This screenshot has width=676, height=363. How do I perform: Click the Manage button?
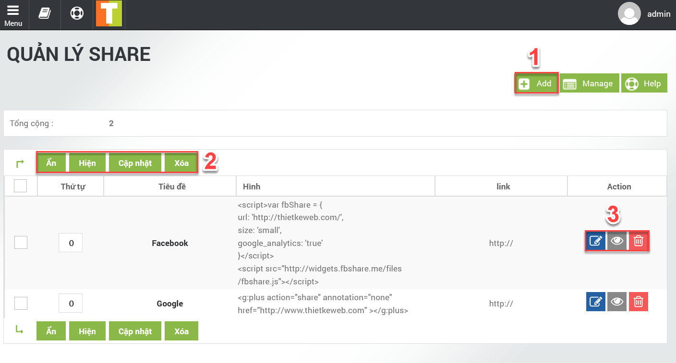coord(590,83)
